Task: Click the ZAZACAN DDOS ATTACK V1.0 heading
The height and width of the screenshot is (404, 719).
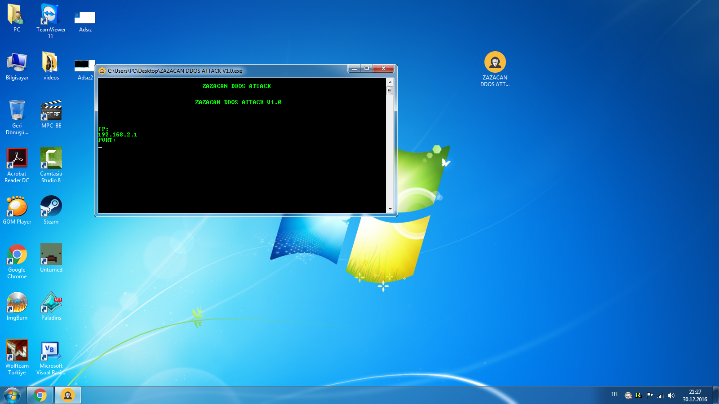Action: pos(238,102)
